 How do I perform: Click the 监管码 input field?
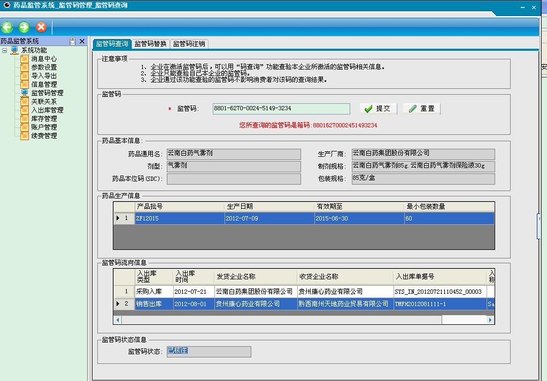[x=281, y=109]
